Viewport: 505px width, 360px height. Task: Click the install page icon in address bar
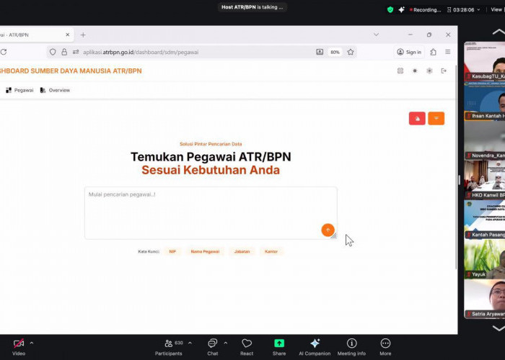click(x=320, y=52)
